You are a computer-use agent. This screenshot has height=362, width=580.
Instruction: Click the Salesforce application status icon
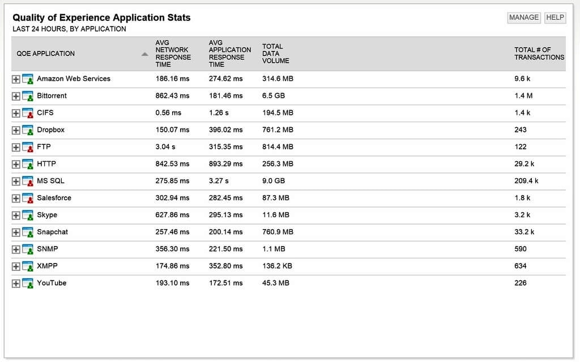click(x=28, y=198)
